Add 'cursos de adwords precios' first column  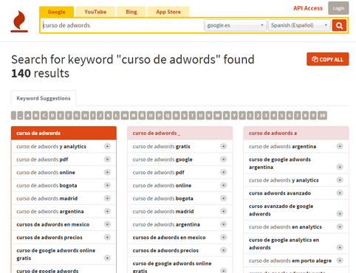point(107,238)
